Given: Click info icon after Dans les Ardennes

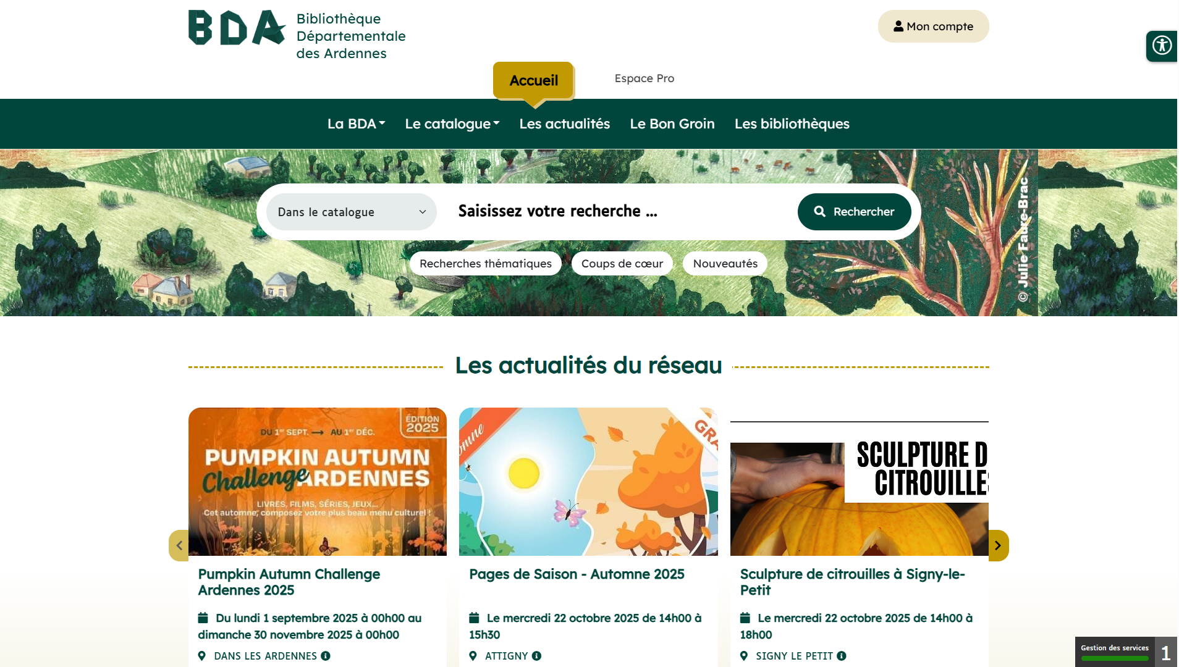Looking at the screenshot, I should click(326, 656).
